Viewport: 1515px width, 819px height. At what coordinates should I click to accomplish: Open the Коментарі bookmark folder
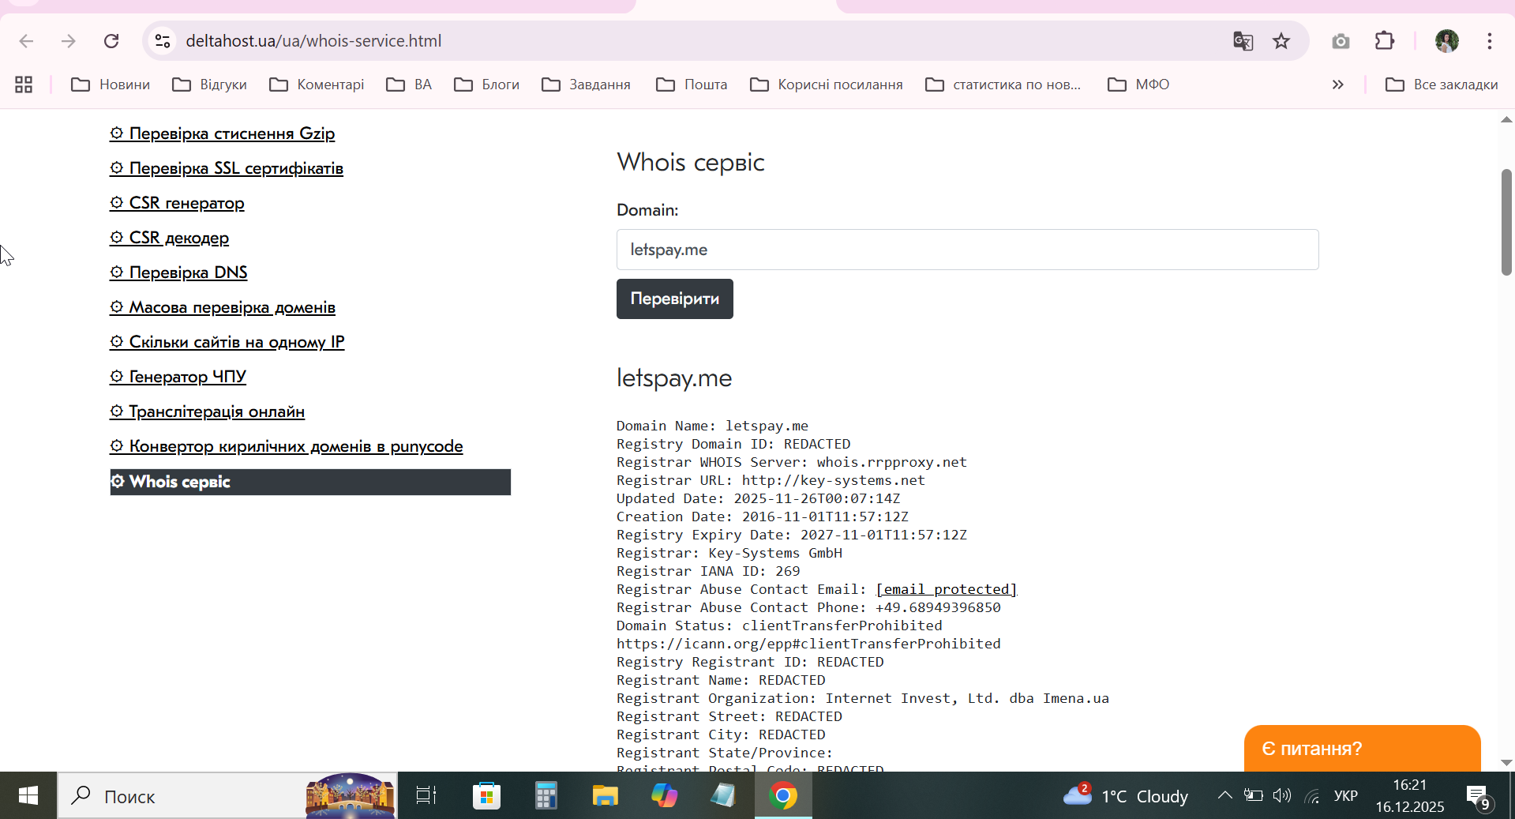317,85
